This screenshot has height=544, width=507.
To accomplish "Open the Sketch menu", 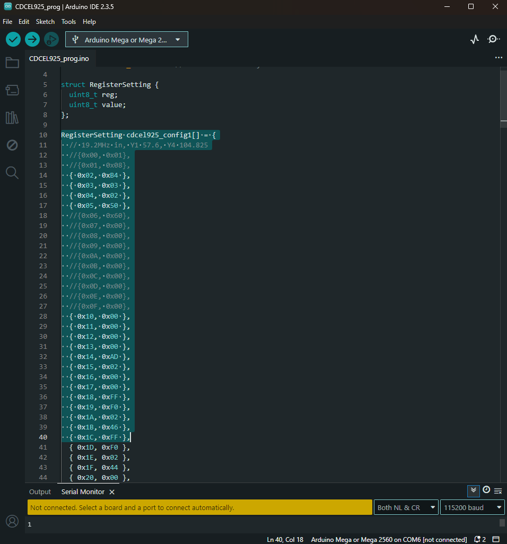I will tap(46, 22).
